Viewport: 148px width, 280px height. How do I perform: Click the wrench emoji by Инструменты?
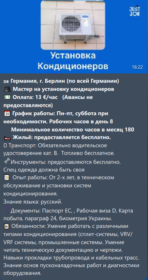[7, 161]
